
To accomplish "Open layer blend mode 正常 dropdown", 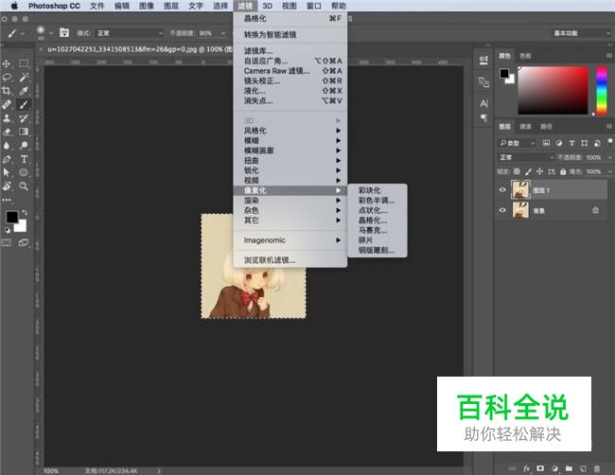I will (525, 157).
